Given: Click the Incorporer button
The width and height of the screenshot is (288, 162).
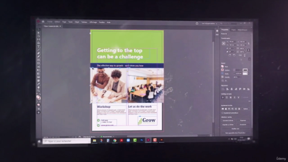Looking at the screenshot, I should [x=243, y=125].
